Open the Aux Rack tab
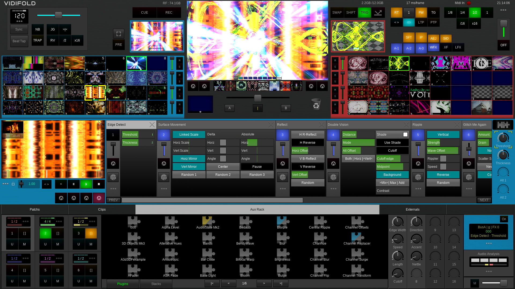Image resolution: width=515 pixels, height=289 pixels. point(257,210)
